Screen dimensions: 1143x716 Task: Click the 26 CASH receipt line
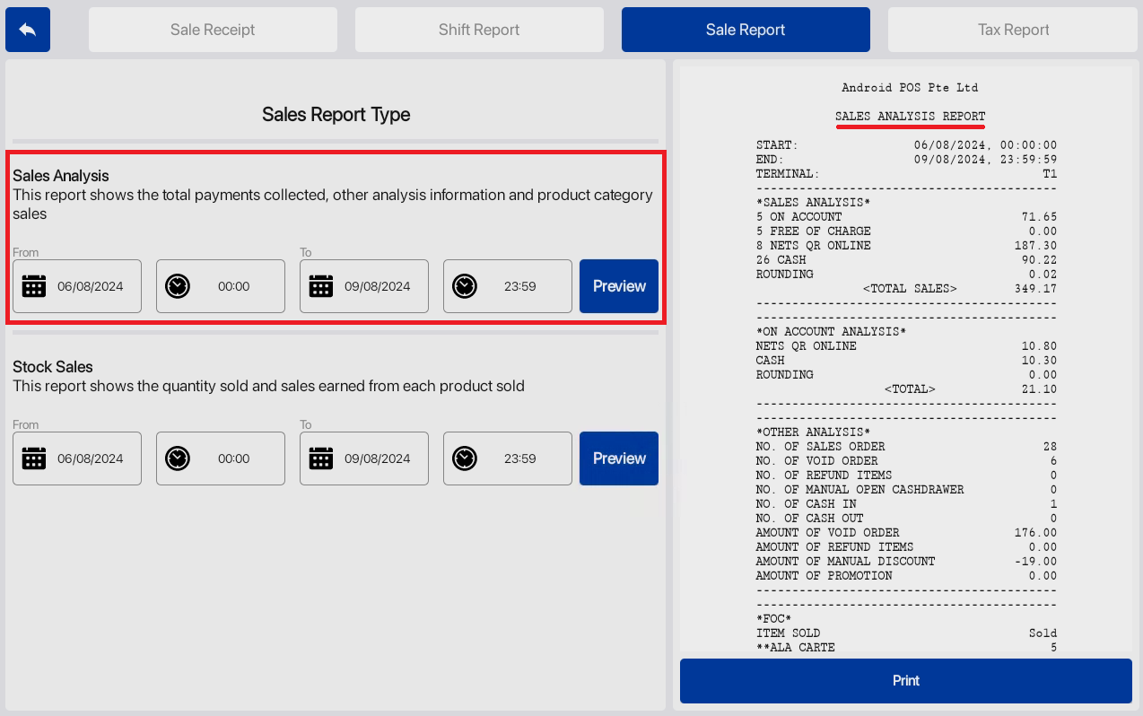906,260
